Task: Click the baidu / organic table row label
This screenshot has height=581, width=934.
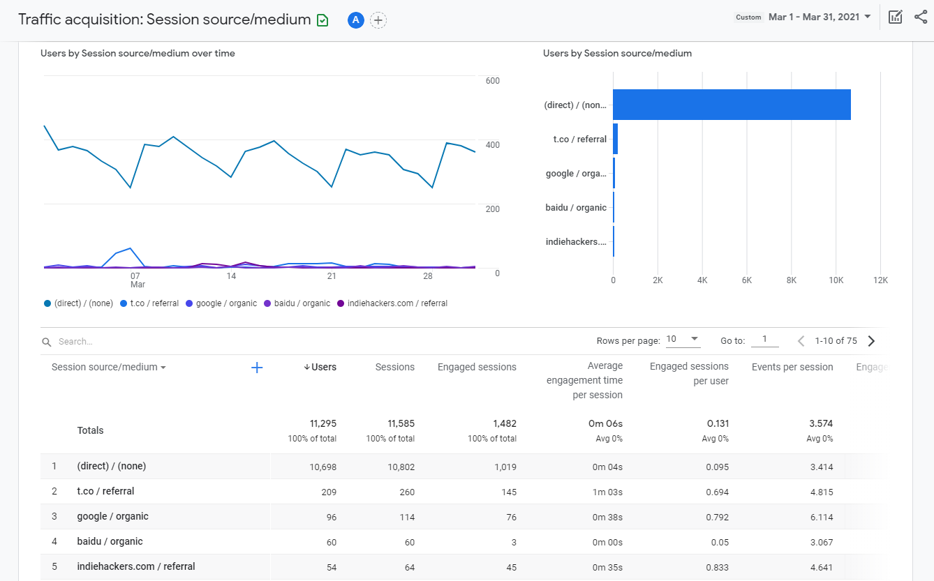Action: (x=110, y=541)
